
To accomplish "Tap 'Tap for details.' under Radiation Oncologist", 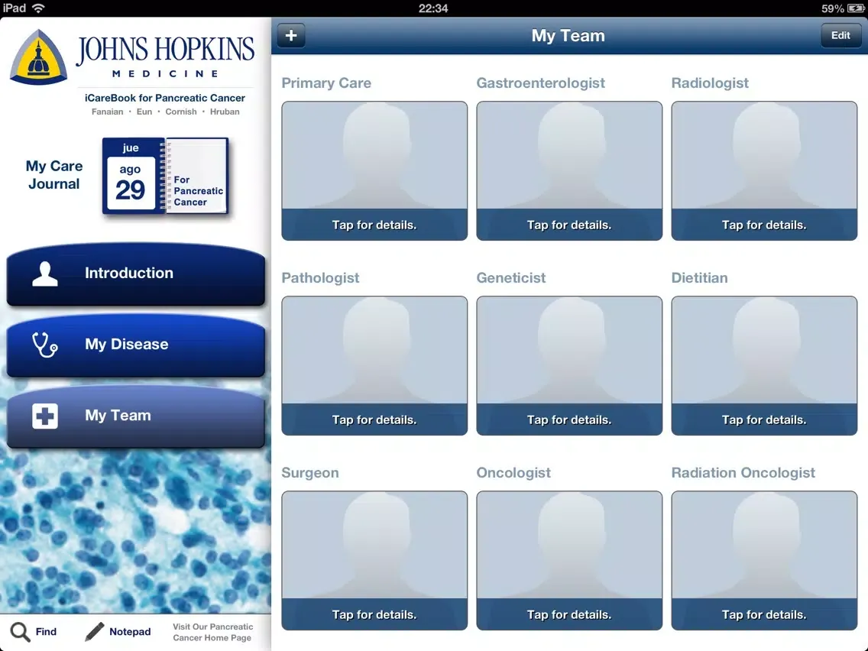I will pyautogui.click(x=764, y=614).
